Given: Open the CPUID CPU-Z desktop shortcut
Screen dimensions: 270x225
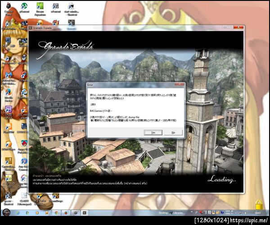Looking at the screenshot, I should click(9, 113).
